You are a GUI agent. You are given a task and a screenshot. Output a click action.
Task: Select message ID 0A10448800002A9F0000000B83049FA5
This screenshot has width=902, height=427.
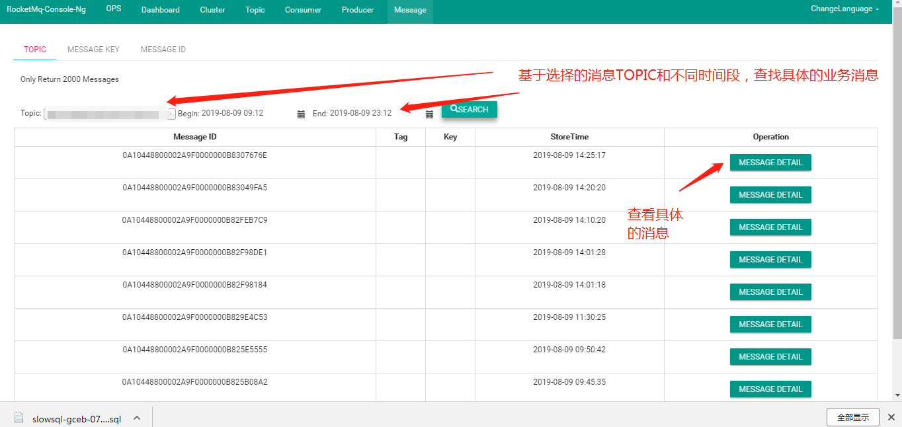point(195,188)
